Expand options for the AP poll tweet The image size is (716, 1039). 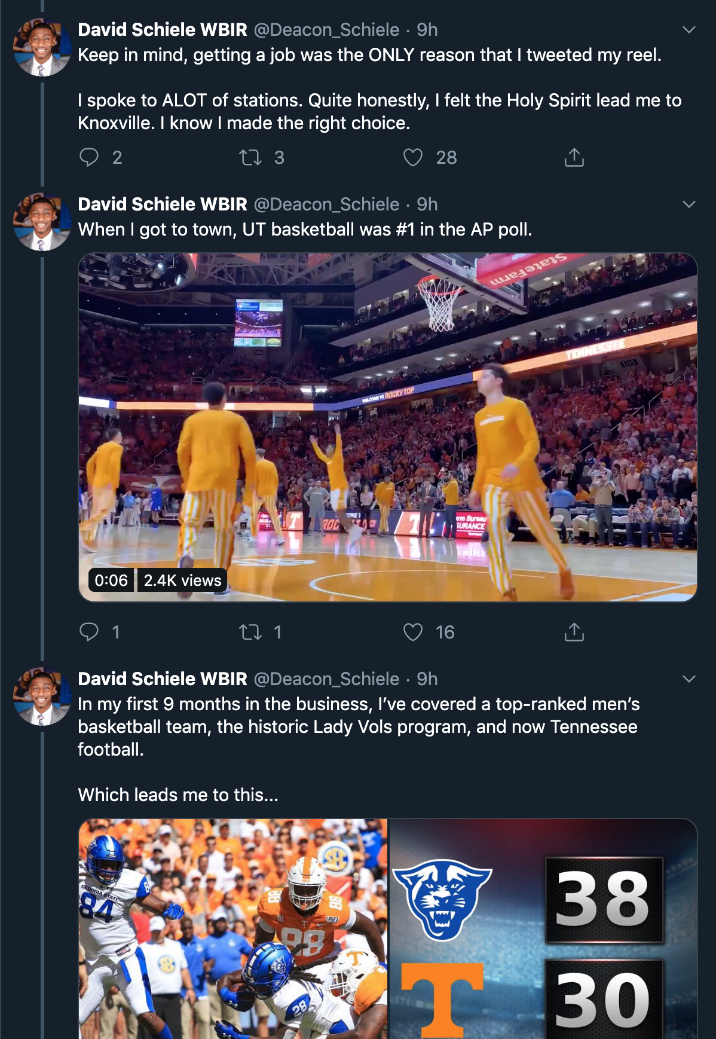[x=689, y=204]
